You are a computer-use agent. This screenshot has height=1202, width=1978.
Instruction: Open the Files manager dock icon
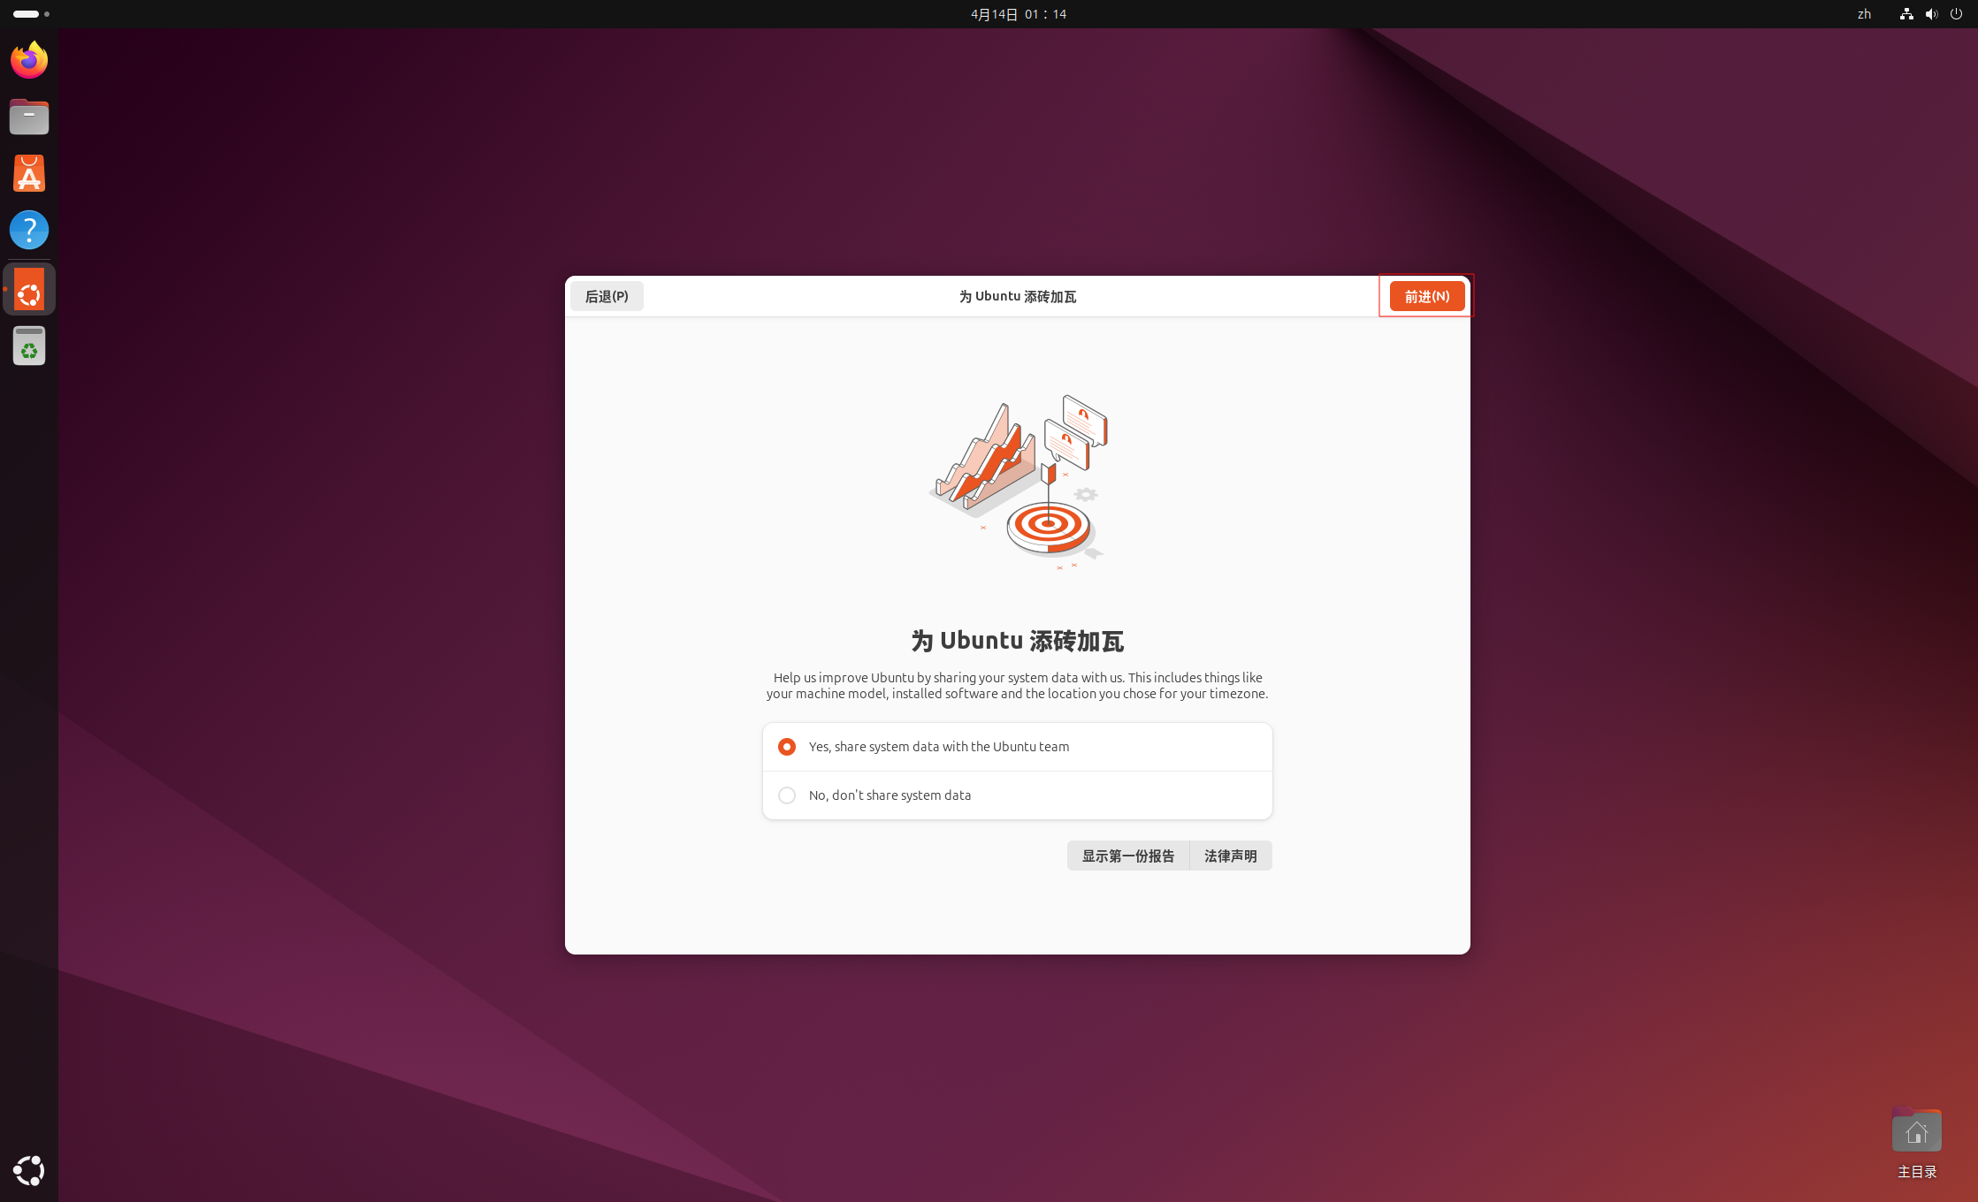pos(29,117)
